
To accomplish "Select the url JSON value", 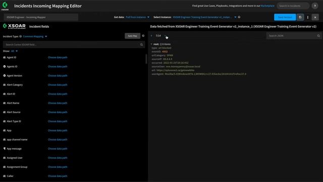I will [x=175, y=70].
